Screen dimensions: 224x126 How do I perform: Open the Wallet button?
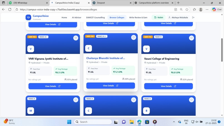point(159,18)
